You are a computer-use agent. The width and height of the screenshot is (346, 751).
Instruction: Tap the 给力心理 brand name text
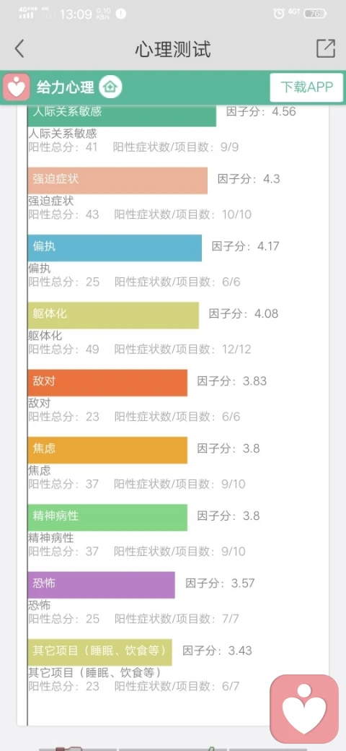(66, 87)
